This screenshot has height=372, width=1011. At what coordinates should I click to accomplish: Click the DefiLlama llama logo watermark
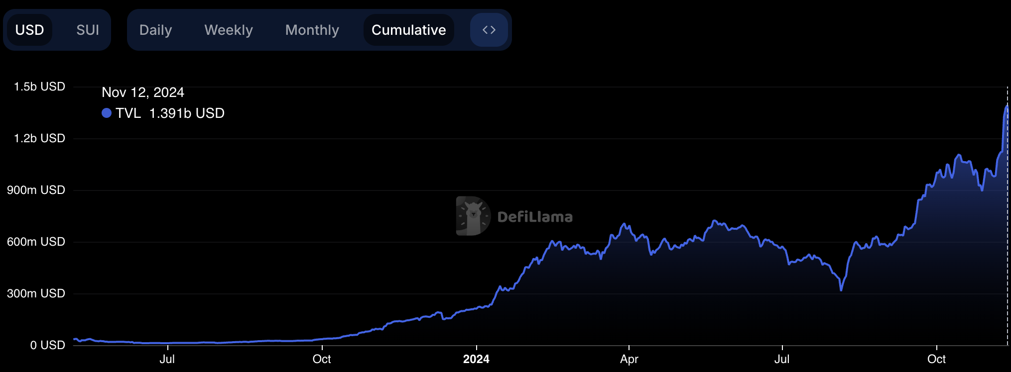(x=472, y=216)
